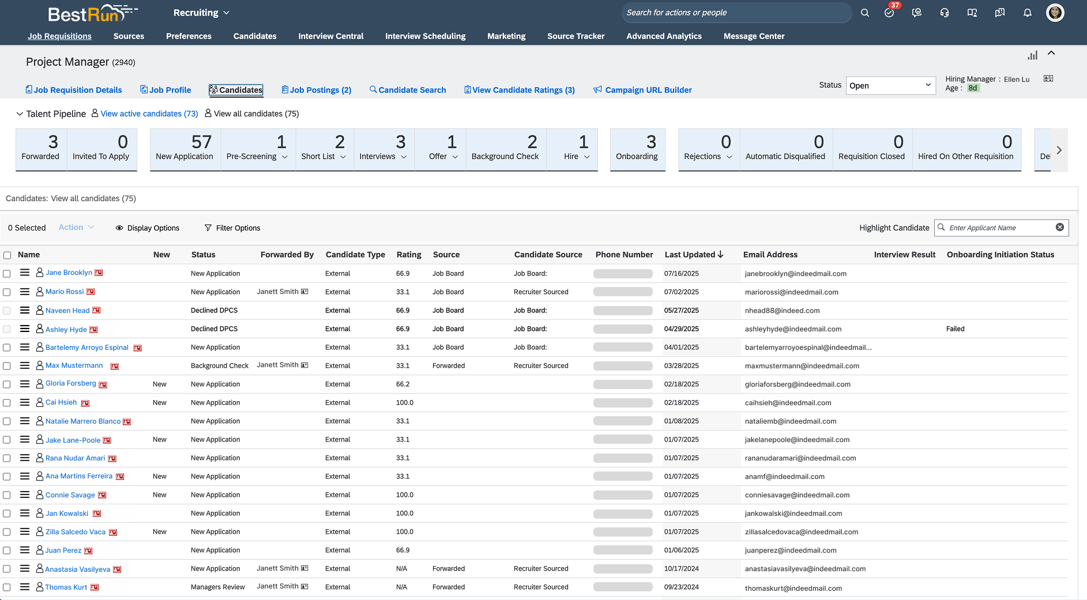Open resume icon next to Jane Brooklyn
Image resolution: width=1087 pixels, height=600 pixels.
coord(99,273)
